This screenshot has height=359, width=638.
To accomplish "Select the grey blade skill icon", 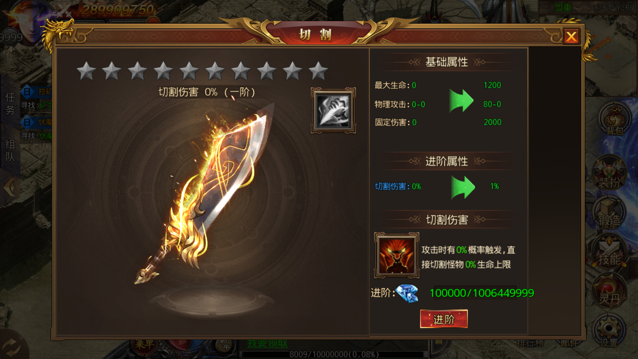I will [333, 111].
